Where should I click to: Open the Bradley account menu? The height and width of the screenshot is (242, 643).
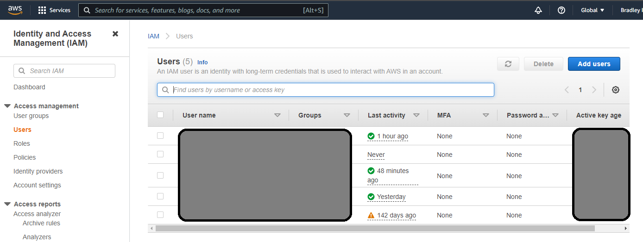(631, 10)
